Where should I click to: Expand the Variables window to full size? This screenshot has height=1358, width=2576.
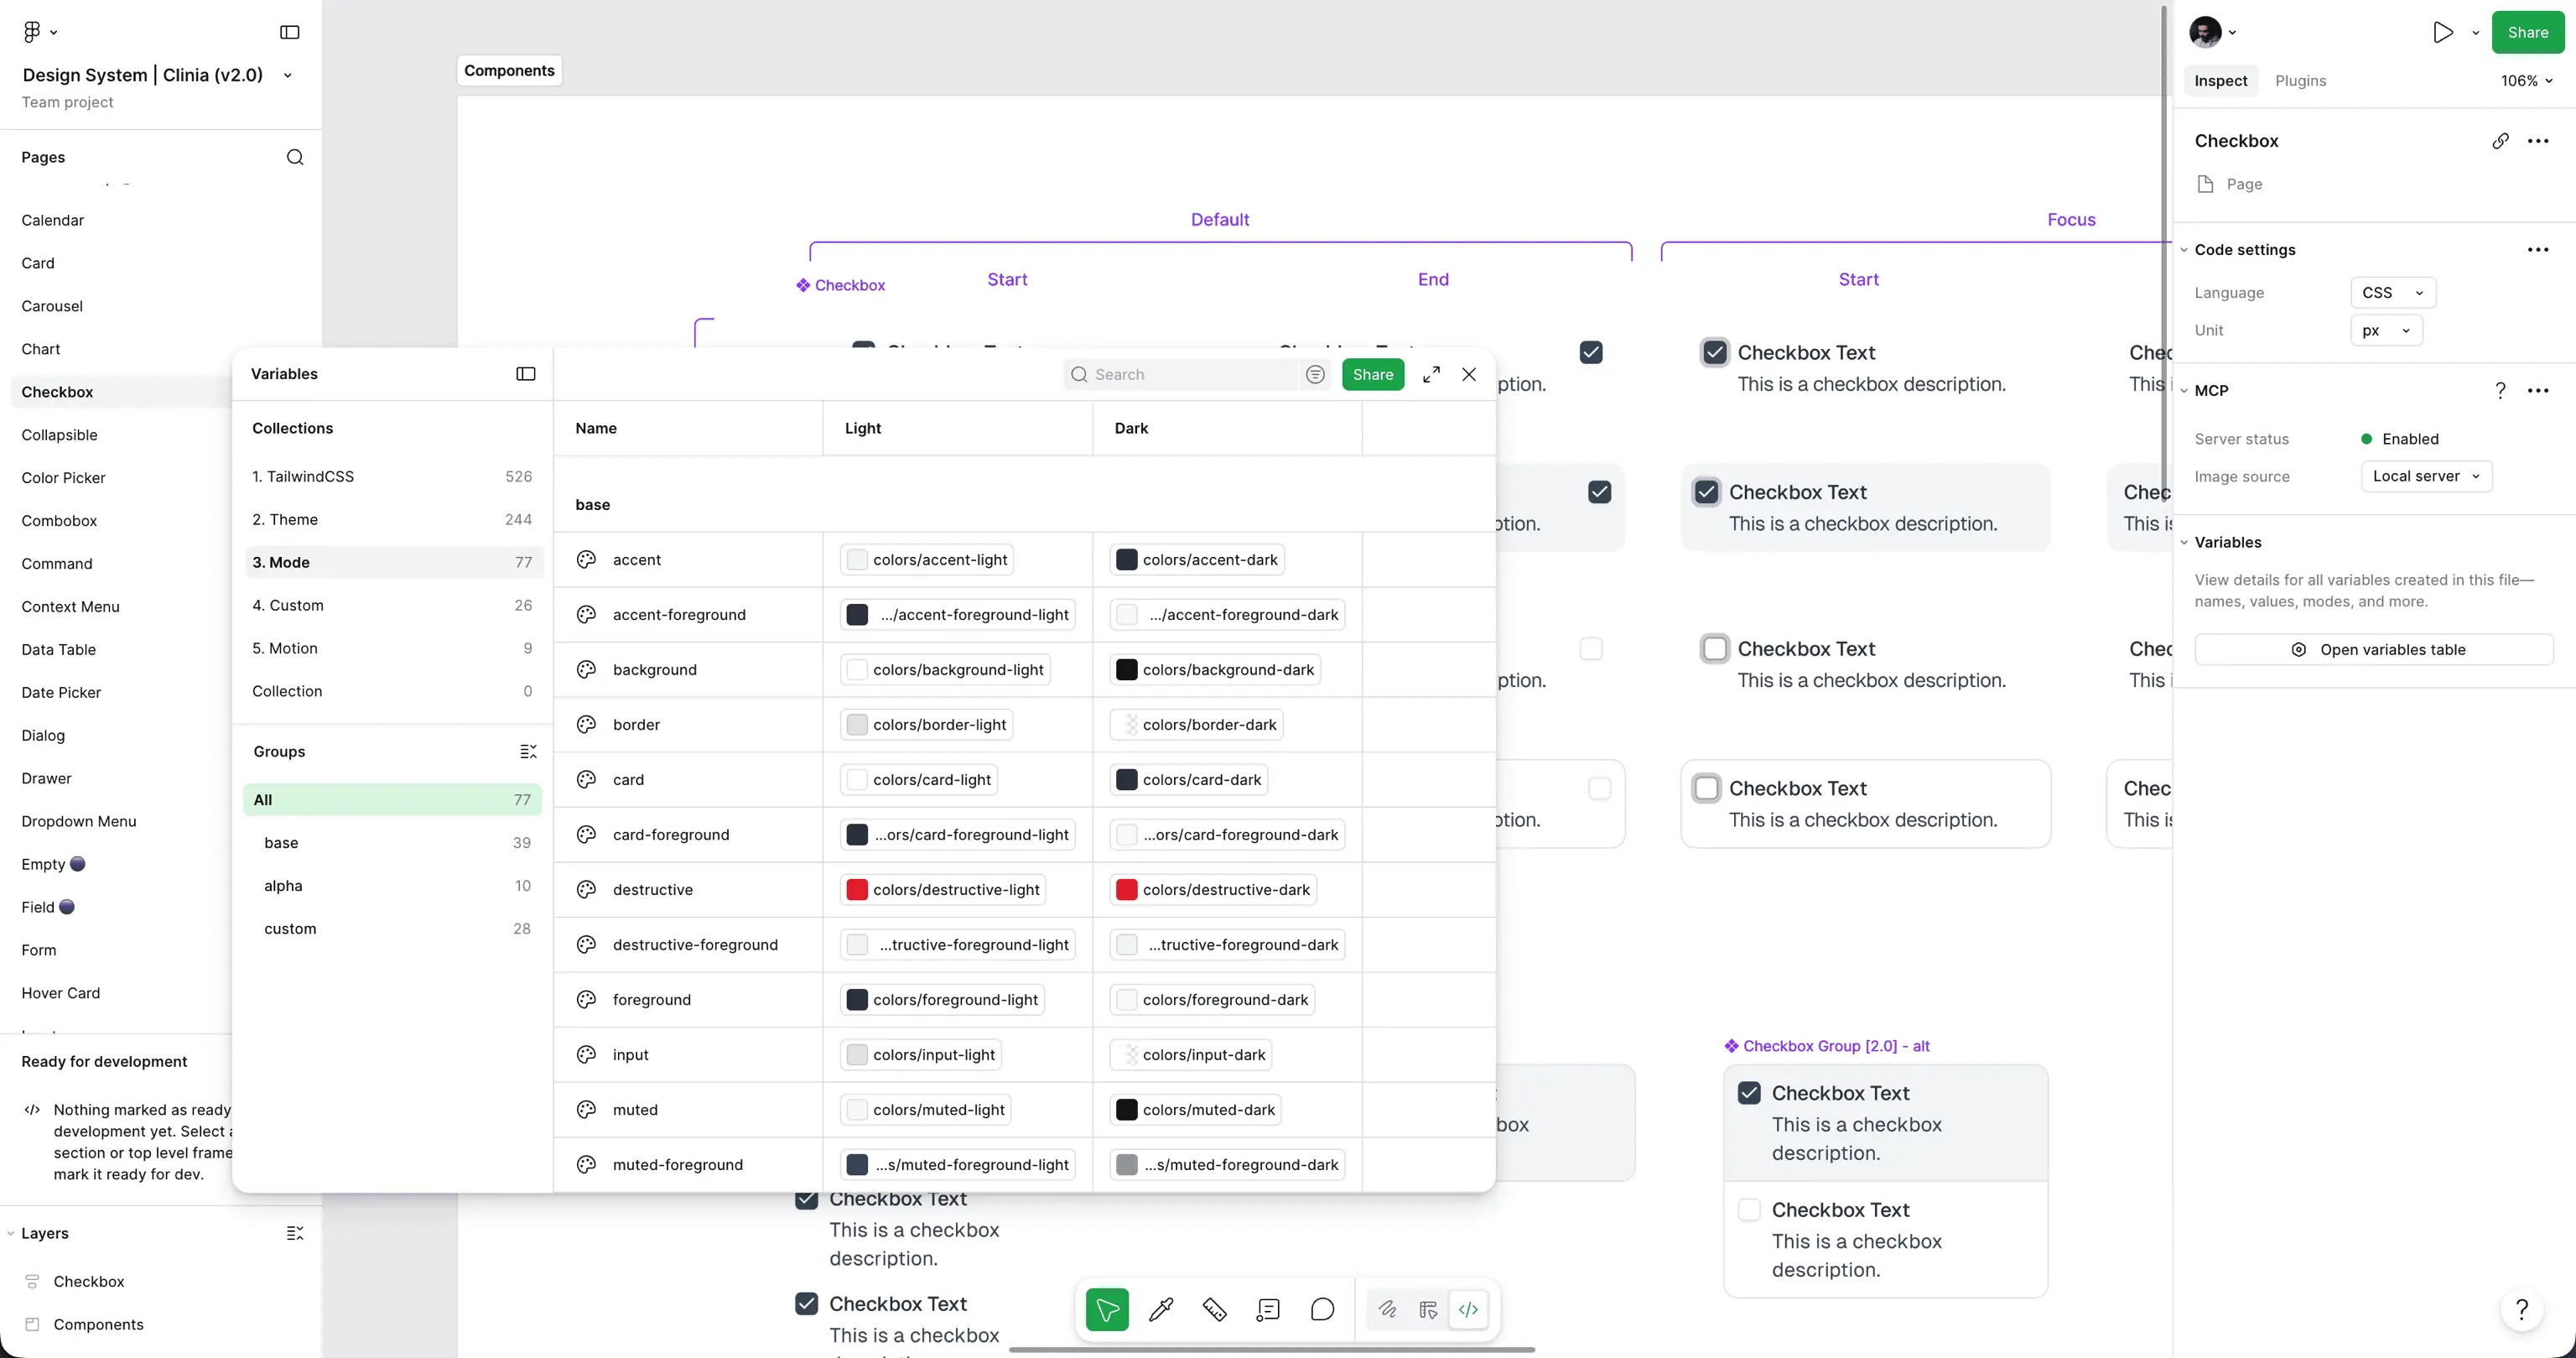(x=1431, y=374)
